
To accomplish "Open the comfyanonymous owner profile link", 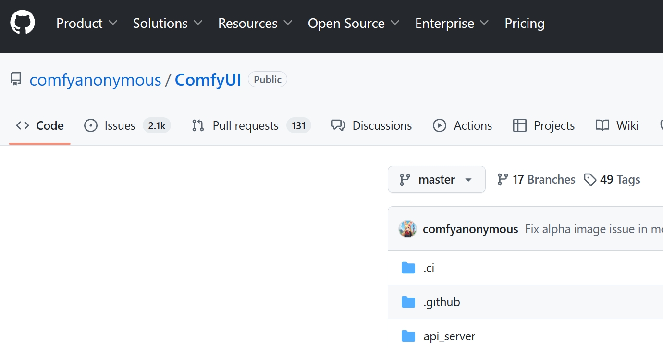I will [95, 79].
